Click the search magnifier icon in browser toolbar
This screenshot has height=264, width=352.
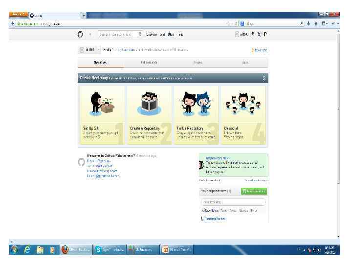[x=302, y=23]
